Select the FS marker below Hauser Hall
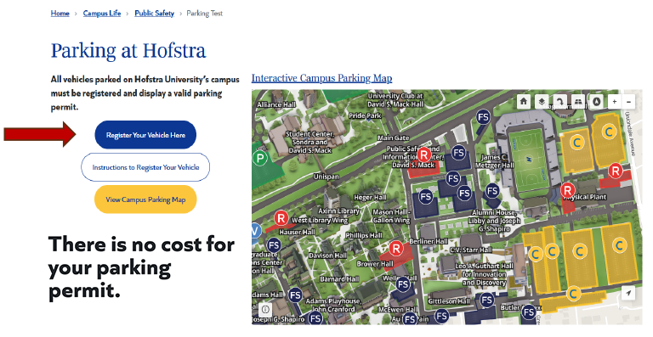653x337 pixels. (x=274, y=245)
